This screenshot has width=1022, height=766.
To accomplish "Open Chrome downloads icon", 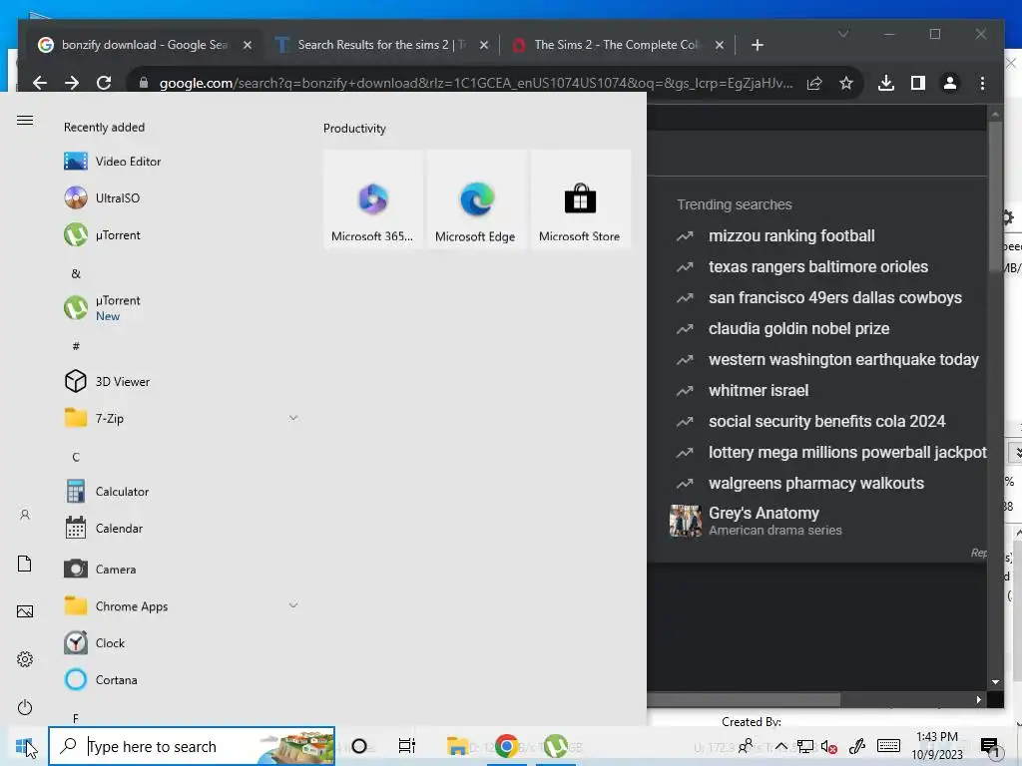I will point(886,83).
